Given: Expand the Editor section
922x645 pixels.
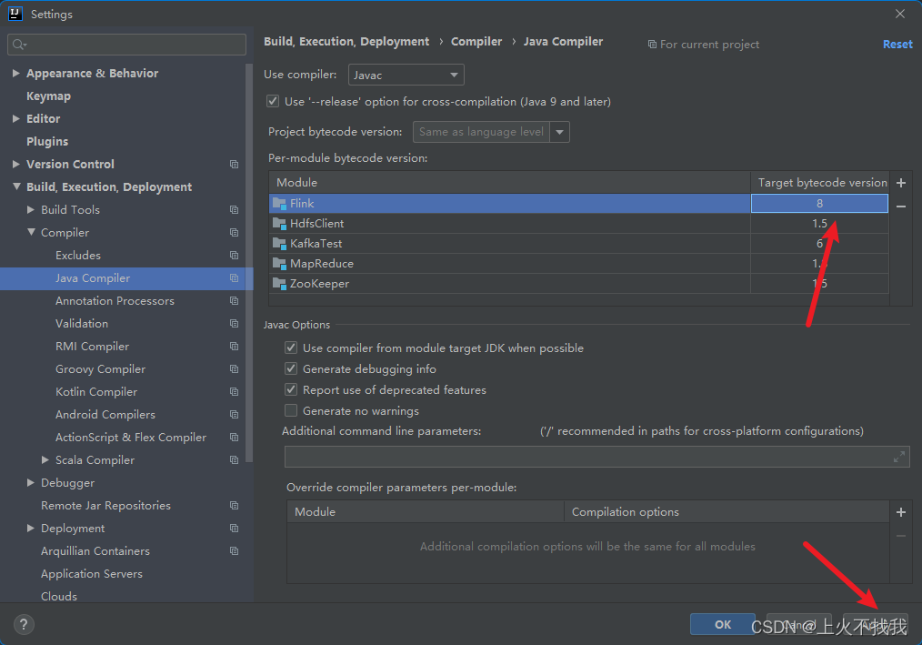Looking at the screenshot, I should [x=16, y=119].
